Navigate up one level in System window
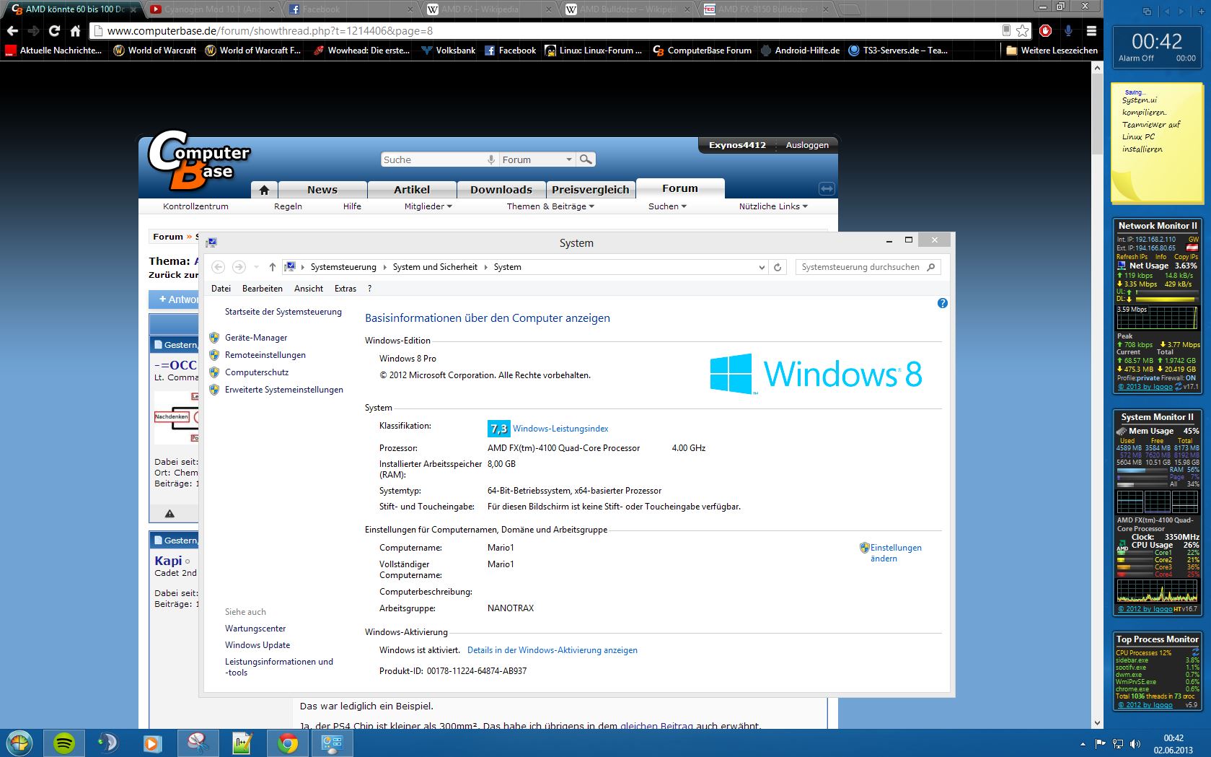This screenshot has height=757, width=1211. pyautogui.click(x=273, y=267)
